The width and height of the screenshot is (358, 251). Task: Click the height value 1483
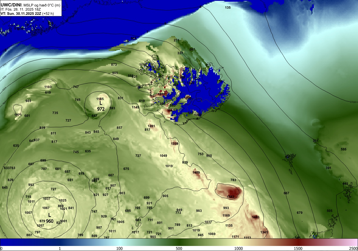[x=256, y=217]
